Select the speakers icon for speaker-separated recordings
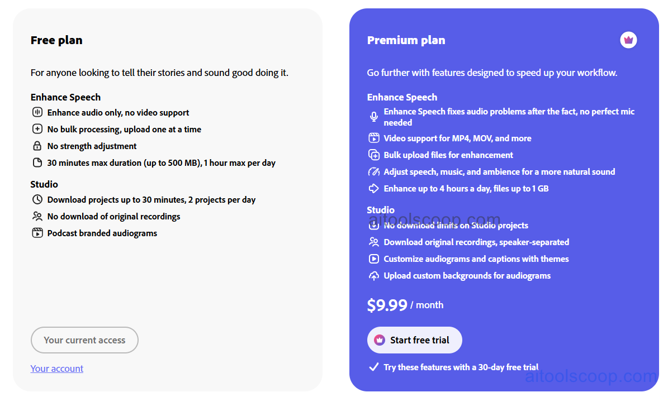This screenshot has width=668, height=397. click(x=373, y=242)
